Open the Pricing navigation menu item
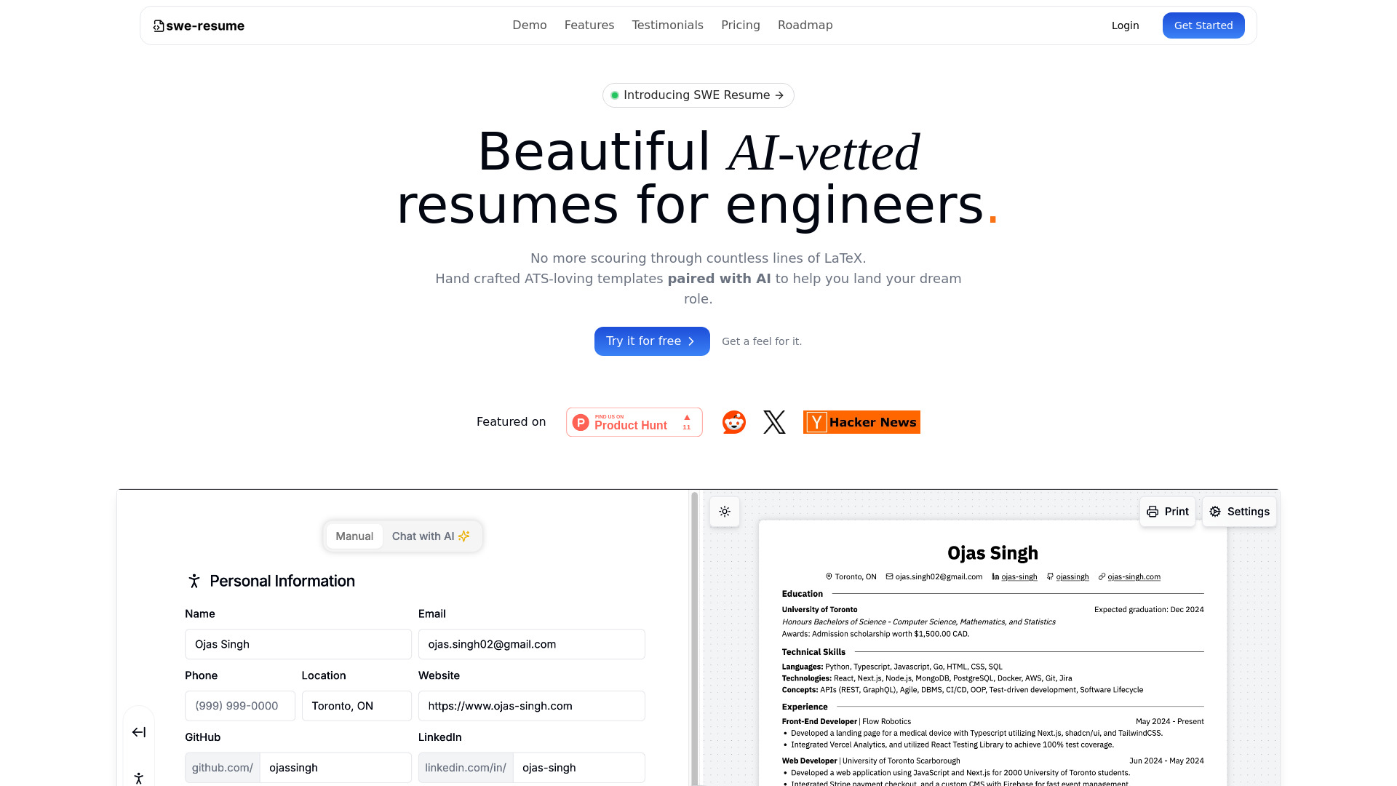The width and height of the screenshot is (1397, 786). coord(741,25)
